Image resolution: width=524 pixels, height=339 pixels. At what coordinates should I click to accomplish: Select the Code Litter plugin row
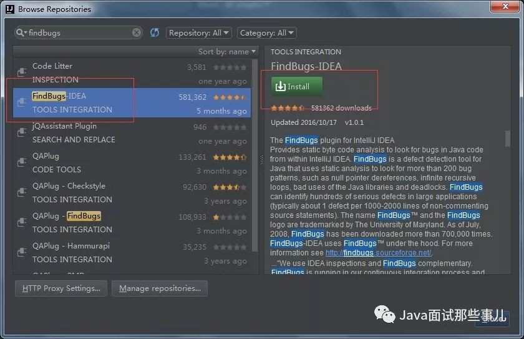[x=132, y=73]
